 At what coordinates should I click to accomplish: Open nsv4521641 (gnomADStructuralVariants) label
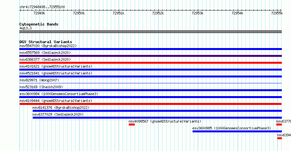coord(56,73)
